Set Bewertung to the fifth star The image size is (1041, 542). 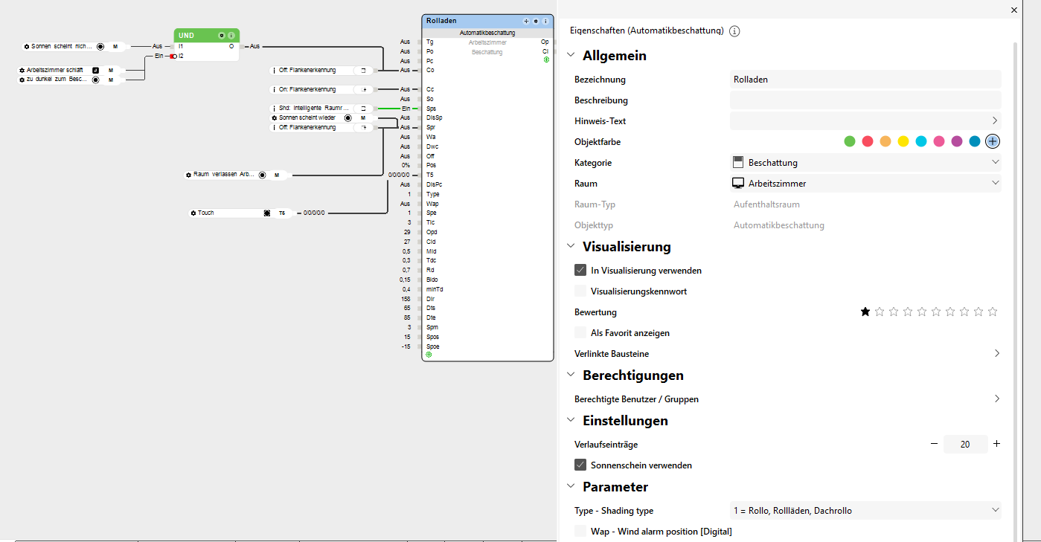coord(922,312)
